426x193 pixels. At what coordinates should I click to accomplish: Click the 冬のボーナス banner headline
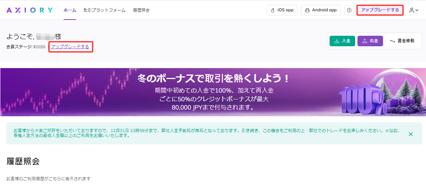(x=214, y=78)
